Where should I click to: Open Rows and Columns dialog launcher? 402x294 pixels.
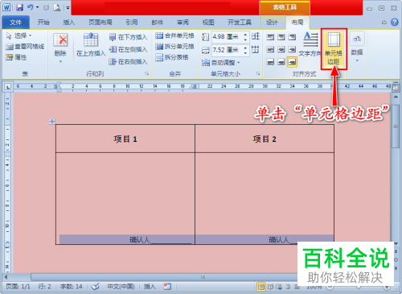(x=147, y=73)
